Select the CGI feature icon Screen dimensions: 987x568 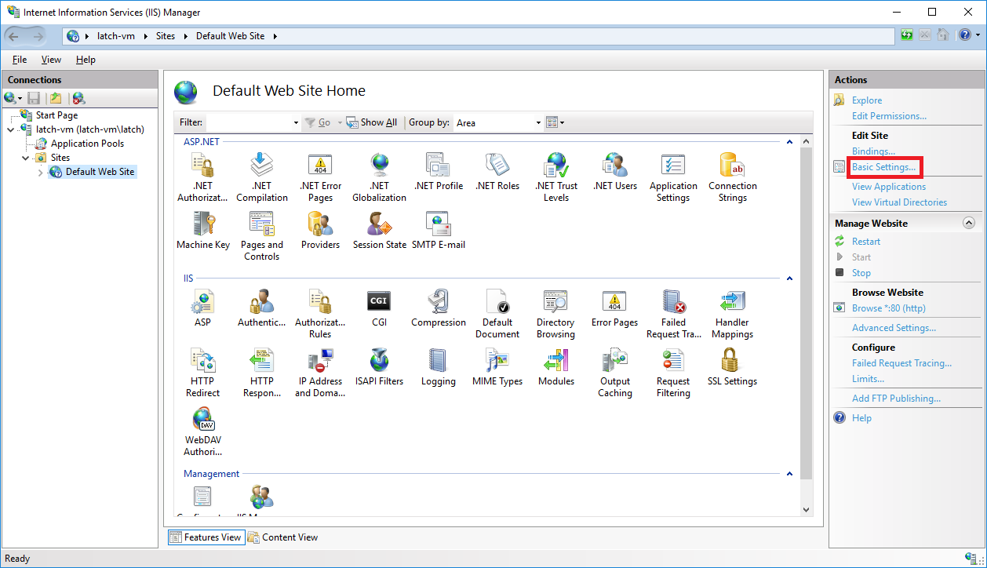coord(379,308)
